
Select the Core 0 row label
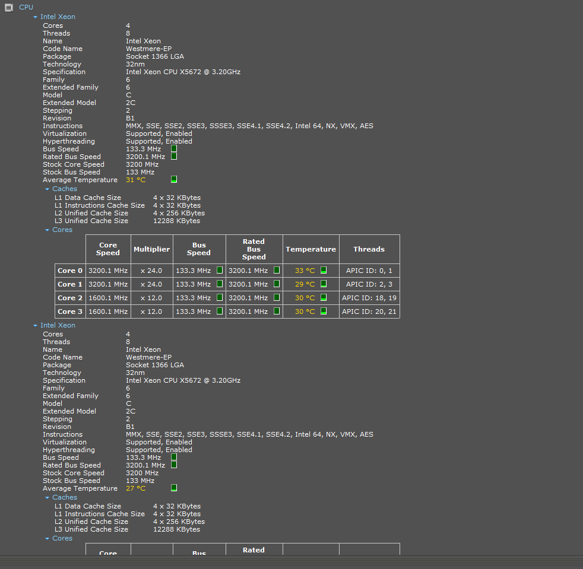coord(70,271)
